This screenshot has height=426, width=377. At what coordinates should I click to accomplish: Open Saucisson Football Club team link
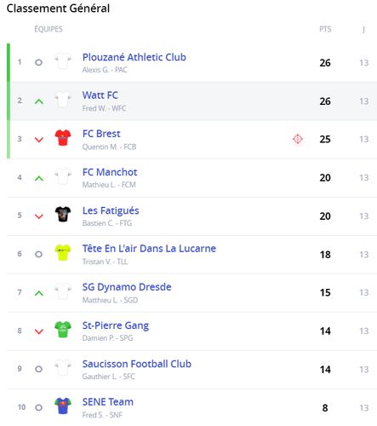[137, 364]
